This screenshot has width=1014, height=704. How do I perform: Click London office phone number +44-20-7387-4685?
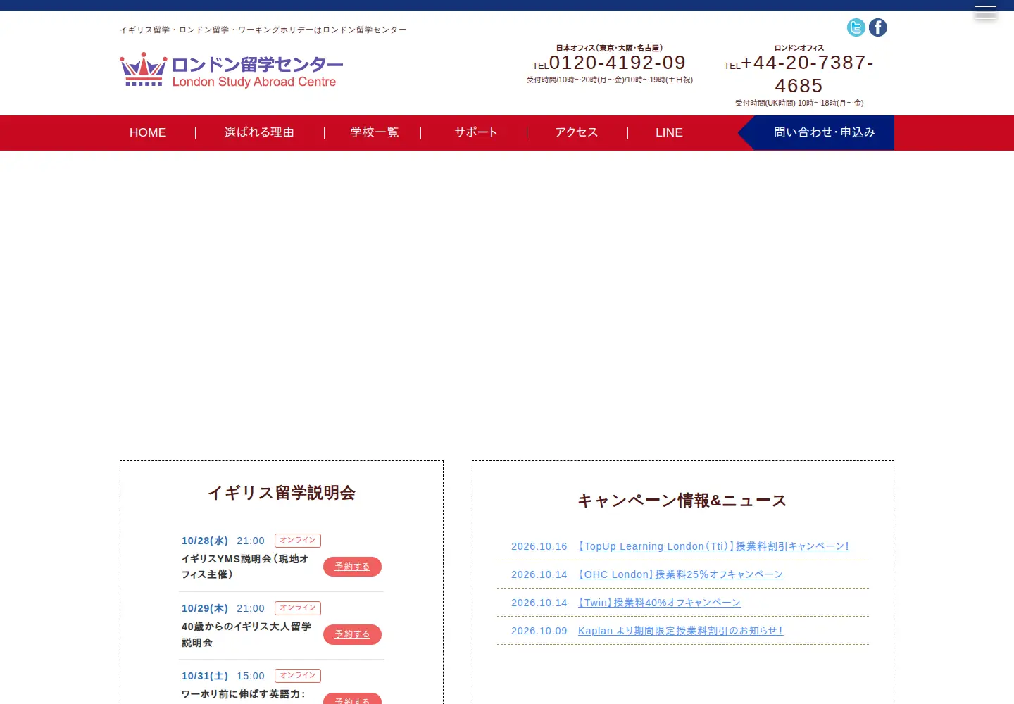[807, 74]
